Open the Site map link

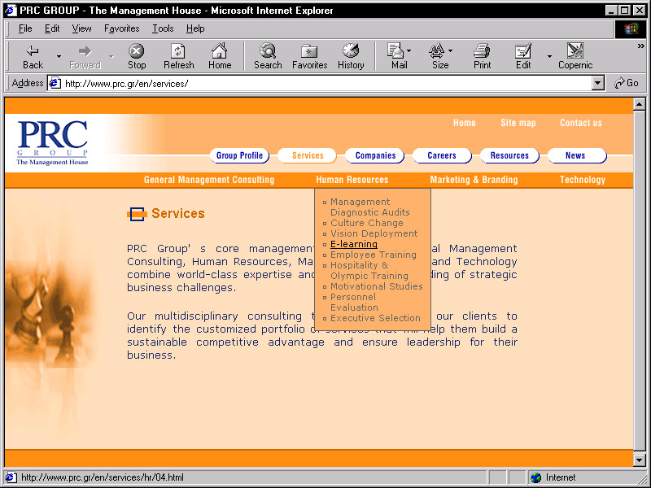pyautogui.click(x=518, y=123)
